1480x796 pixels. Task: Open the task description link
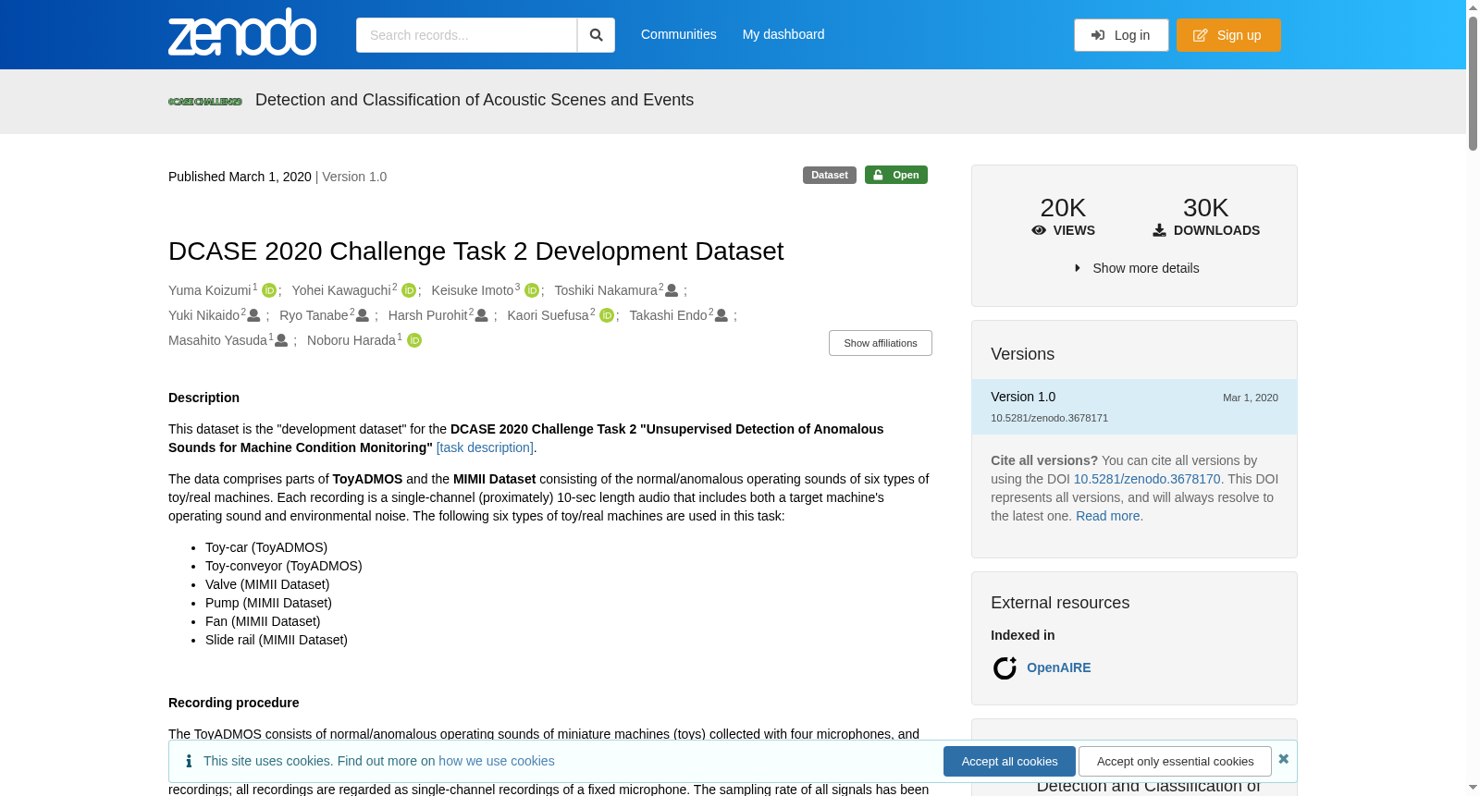486,447
